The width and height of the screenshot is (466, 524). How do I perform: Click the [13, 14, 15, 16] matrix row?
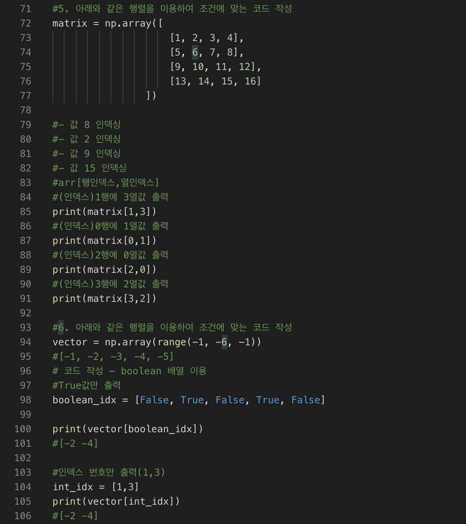[x=216, y=81]
